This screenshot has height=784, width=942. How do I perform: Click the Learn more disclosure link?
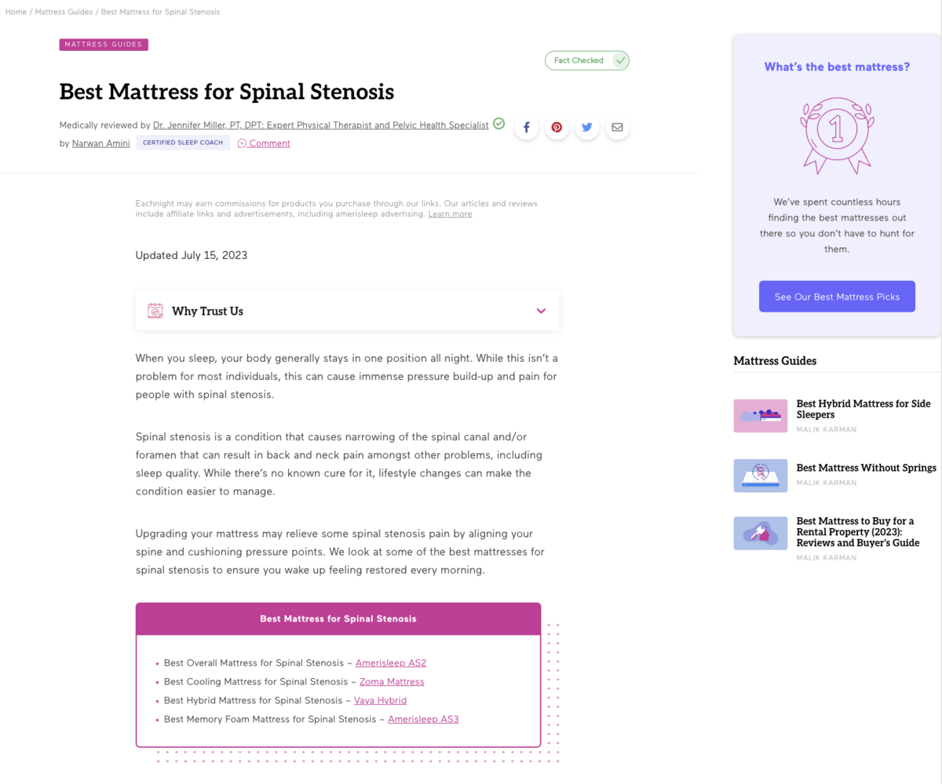pyautogui.click(x=450, y=214)
